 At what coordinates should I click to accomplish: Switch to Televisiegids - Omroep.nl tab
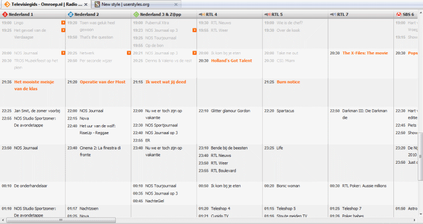click(x=45, y=4)
